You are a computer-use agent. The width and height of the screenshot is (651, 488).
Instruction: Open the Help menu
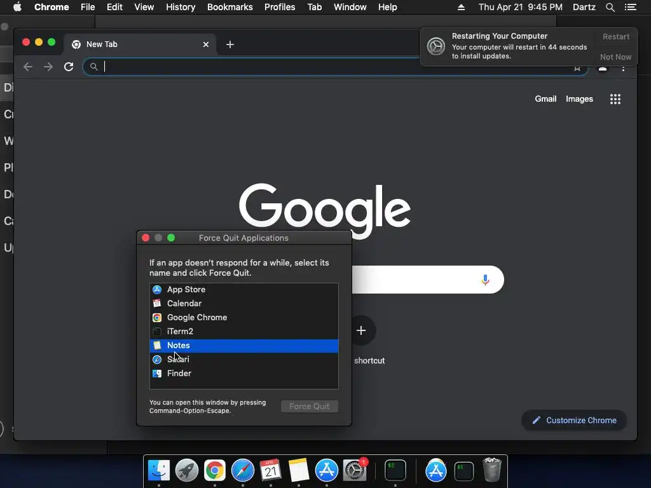[387, 7]
